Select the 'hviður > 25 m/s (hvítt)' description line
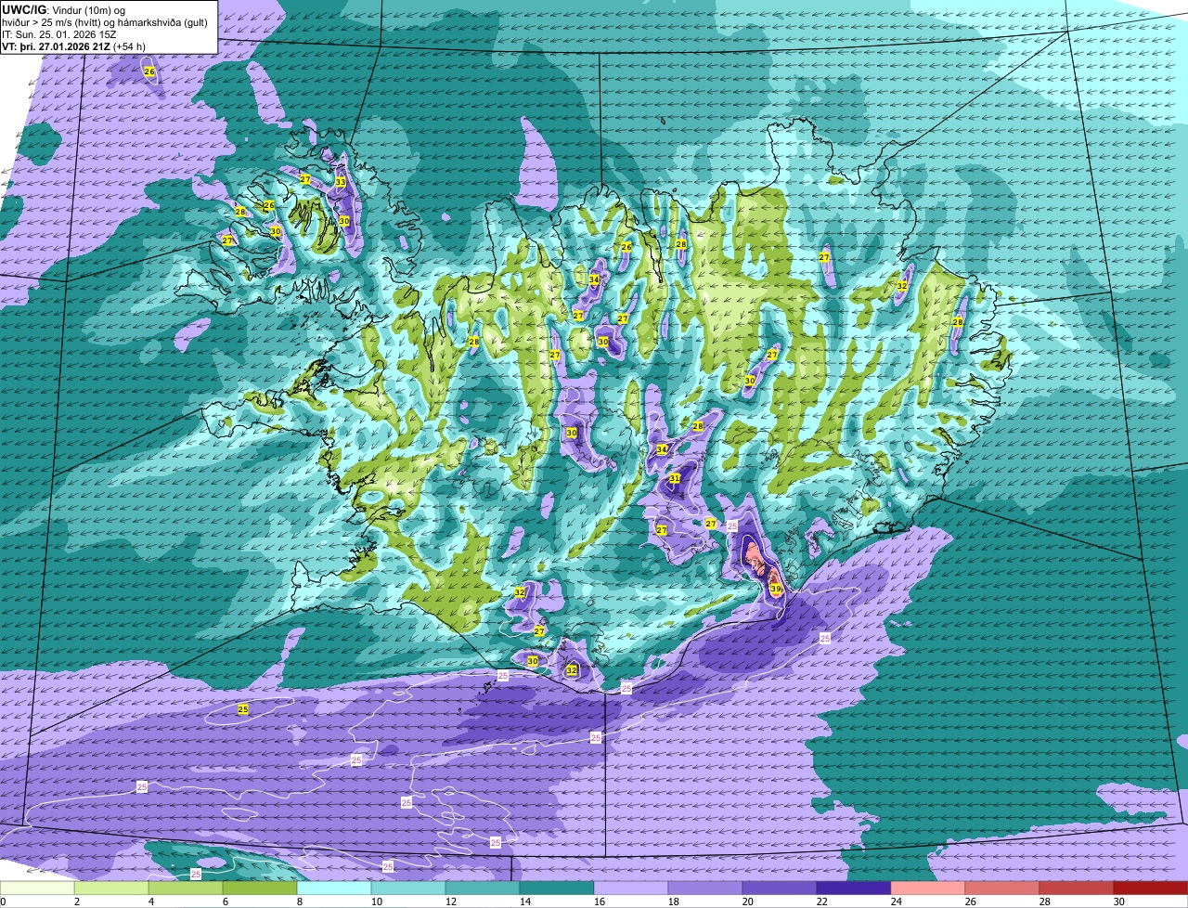 pos(105,22)
